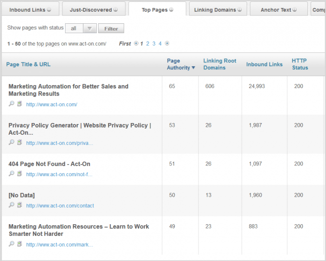
Task: Click info icon on Anchor Text tab
Action: click(295, 10)
